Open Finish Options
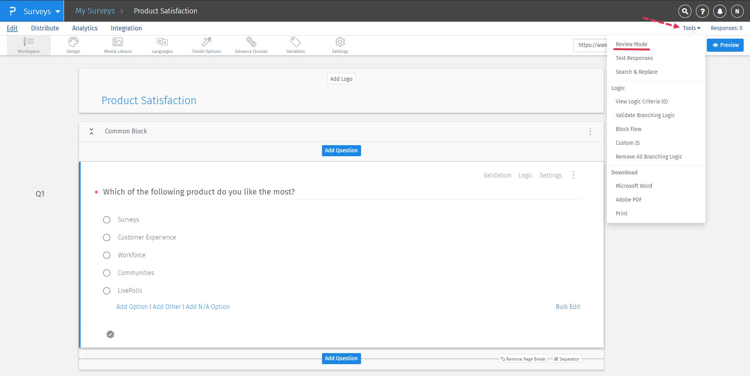The height and width of the screenshot is (376, 750). 206,45
